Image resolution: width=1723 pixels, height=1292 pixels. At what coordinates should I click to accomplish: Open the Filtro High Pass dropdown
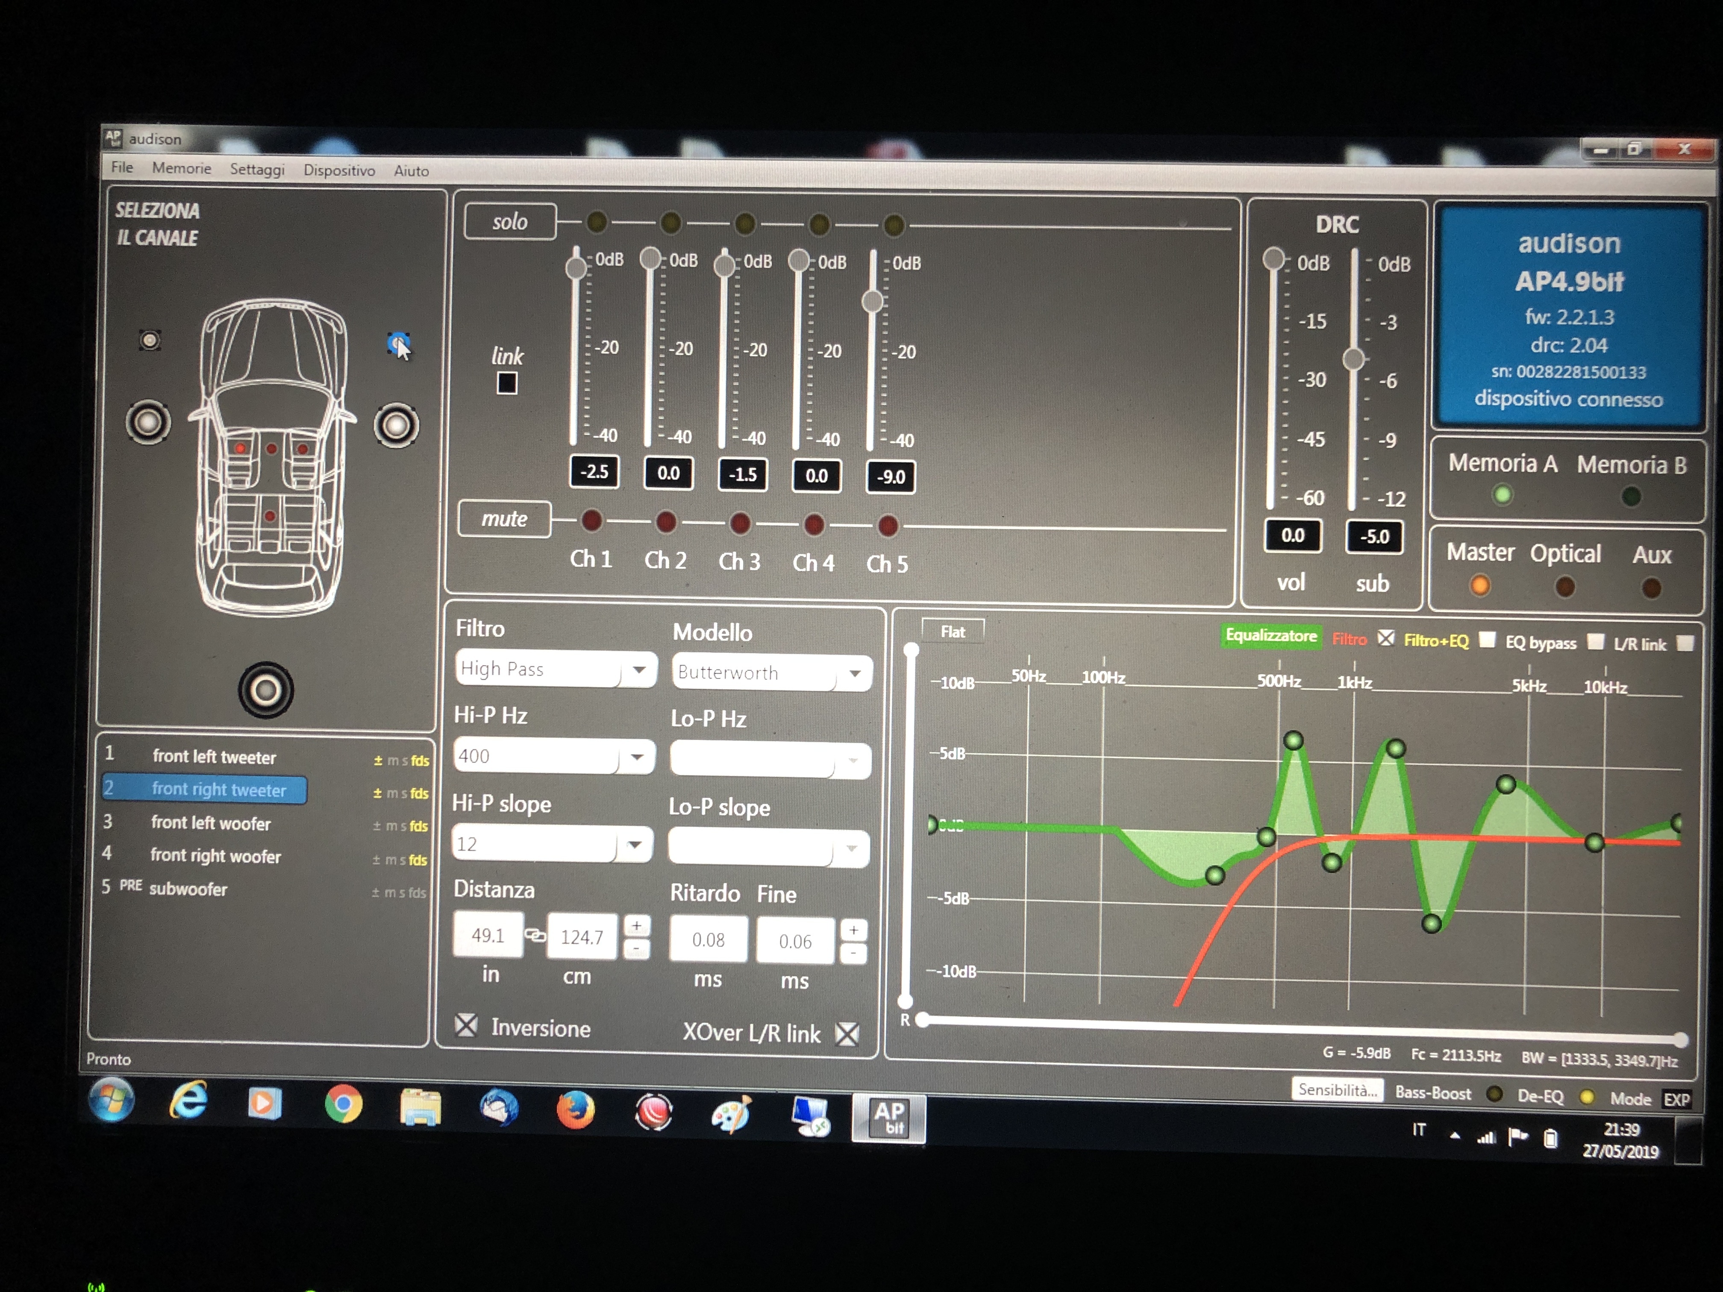(556, 669)
